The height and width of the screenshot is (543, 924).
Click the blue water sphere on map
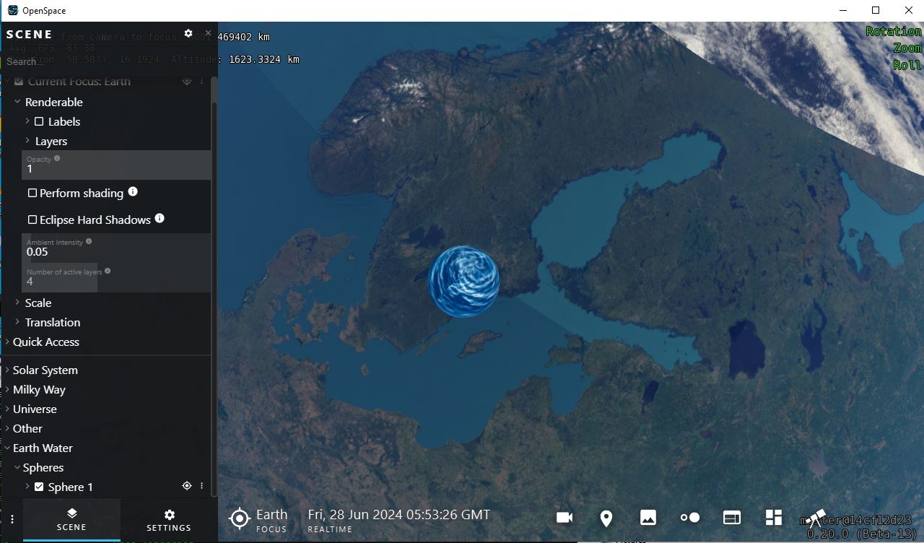pyautogui.click(x=463, y=281)
